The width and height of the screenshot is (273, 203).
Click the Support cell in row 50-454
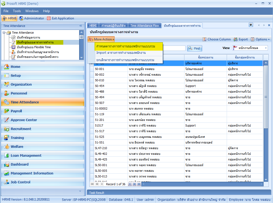pos(205,86)
